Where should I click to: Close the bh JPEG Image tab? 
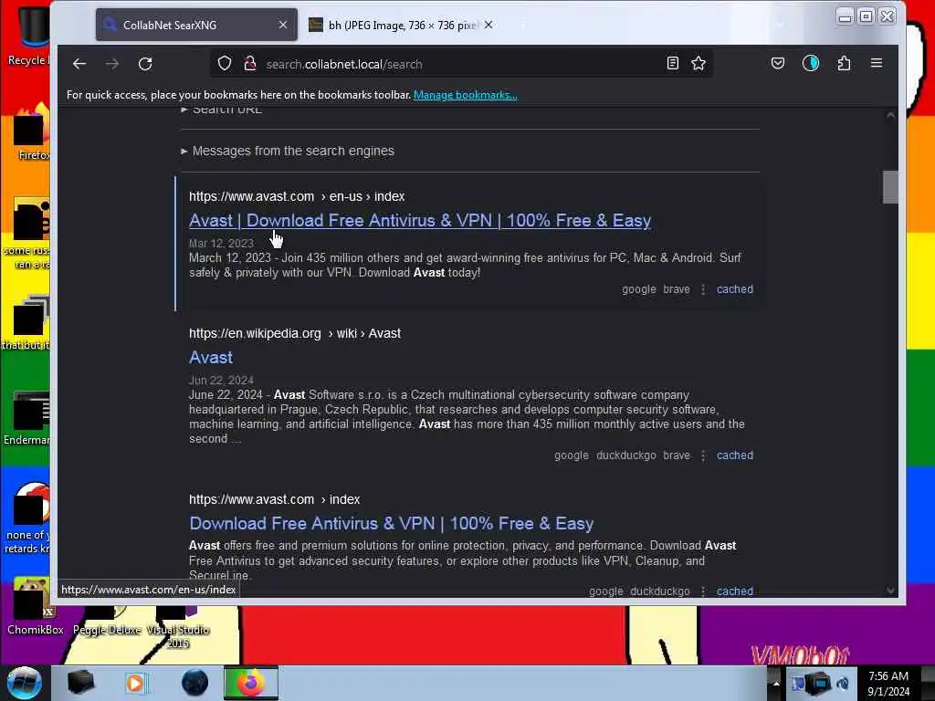[489, 25]
